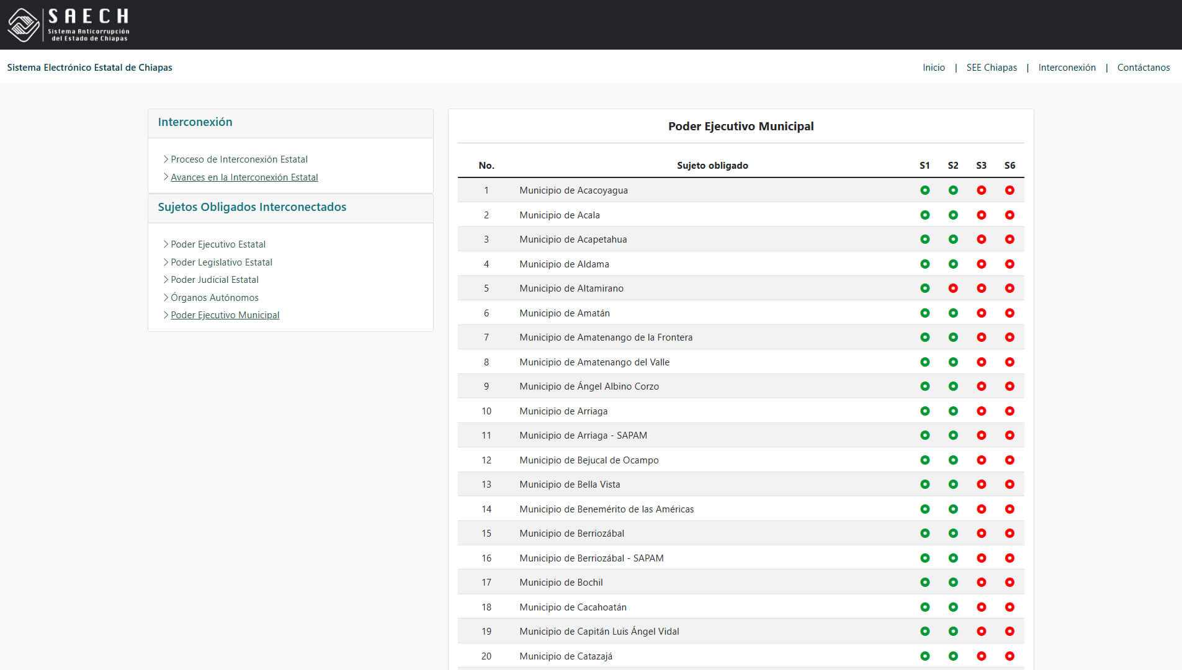
Task: Click the green S2 indicator for Amatenango del Valle
Action: coord(953,362)
